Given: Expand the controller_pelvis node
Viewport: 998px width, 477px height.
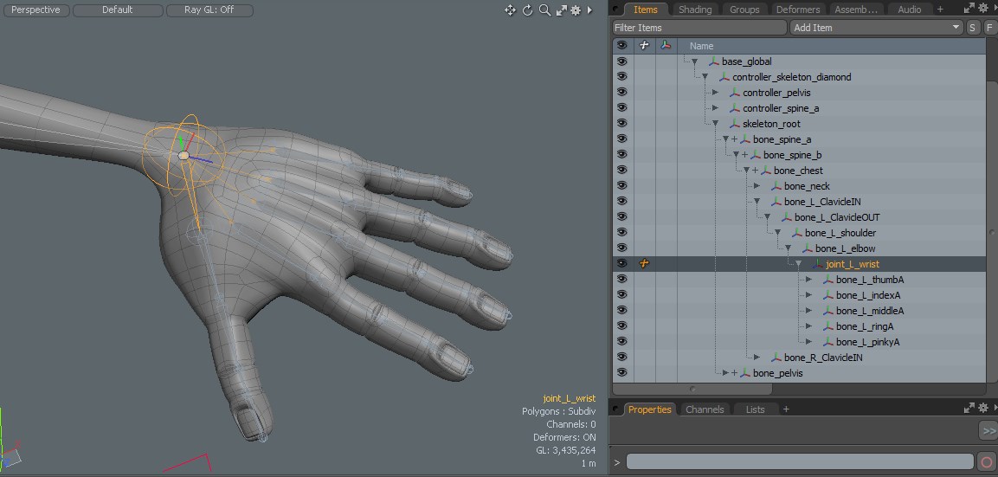Looking at the screenshot, I should 716,93.
